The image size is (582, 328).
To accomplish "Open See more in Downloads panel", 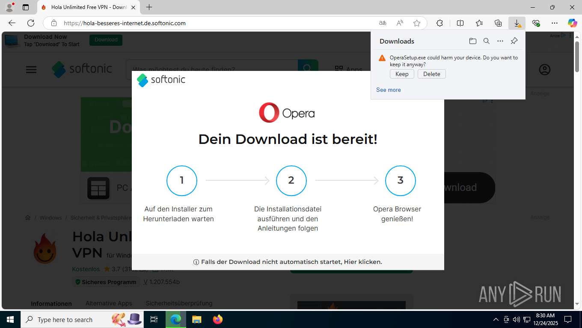I will pos(389,90).
